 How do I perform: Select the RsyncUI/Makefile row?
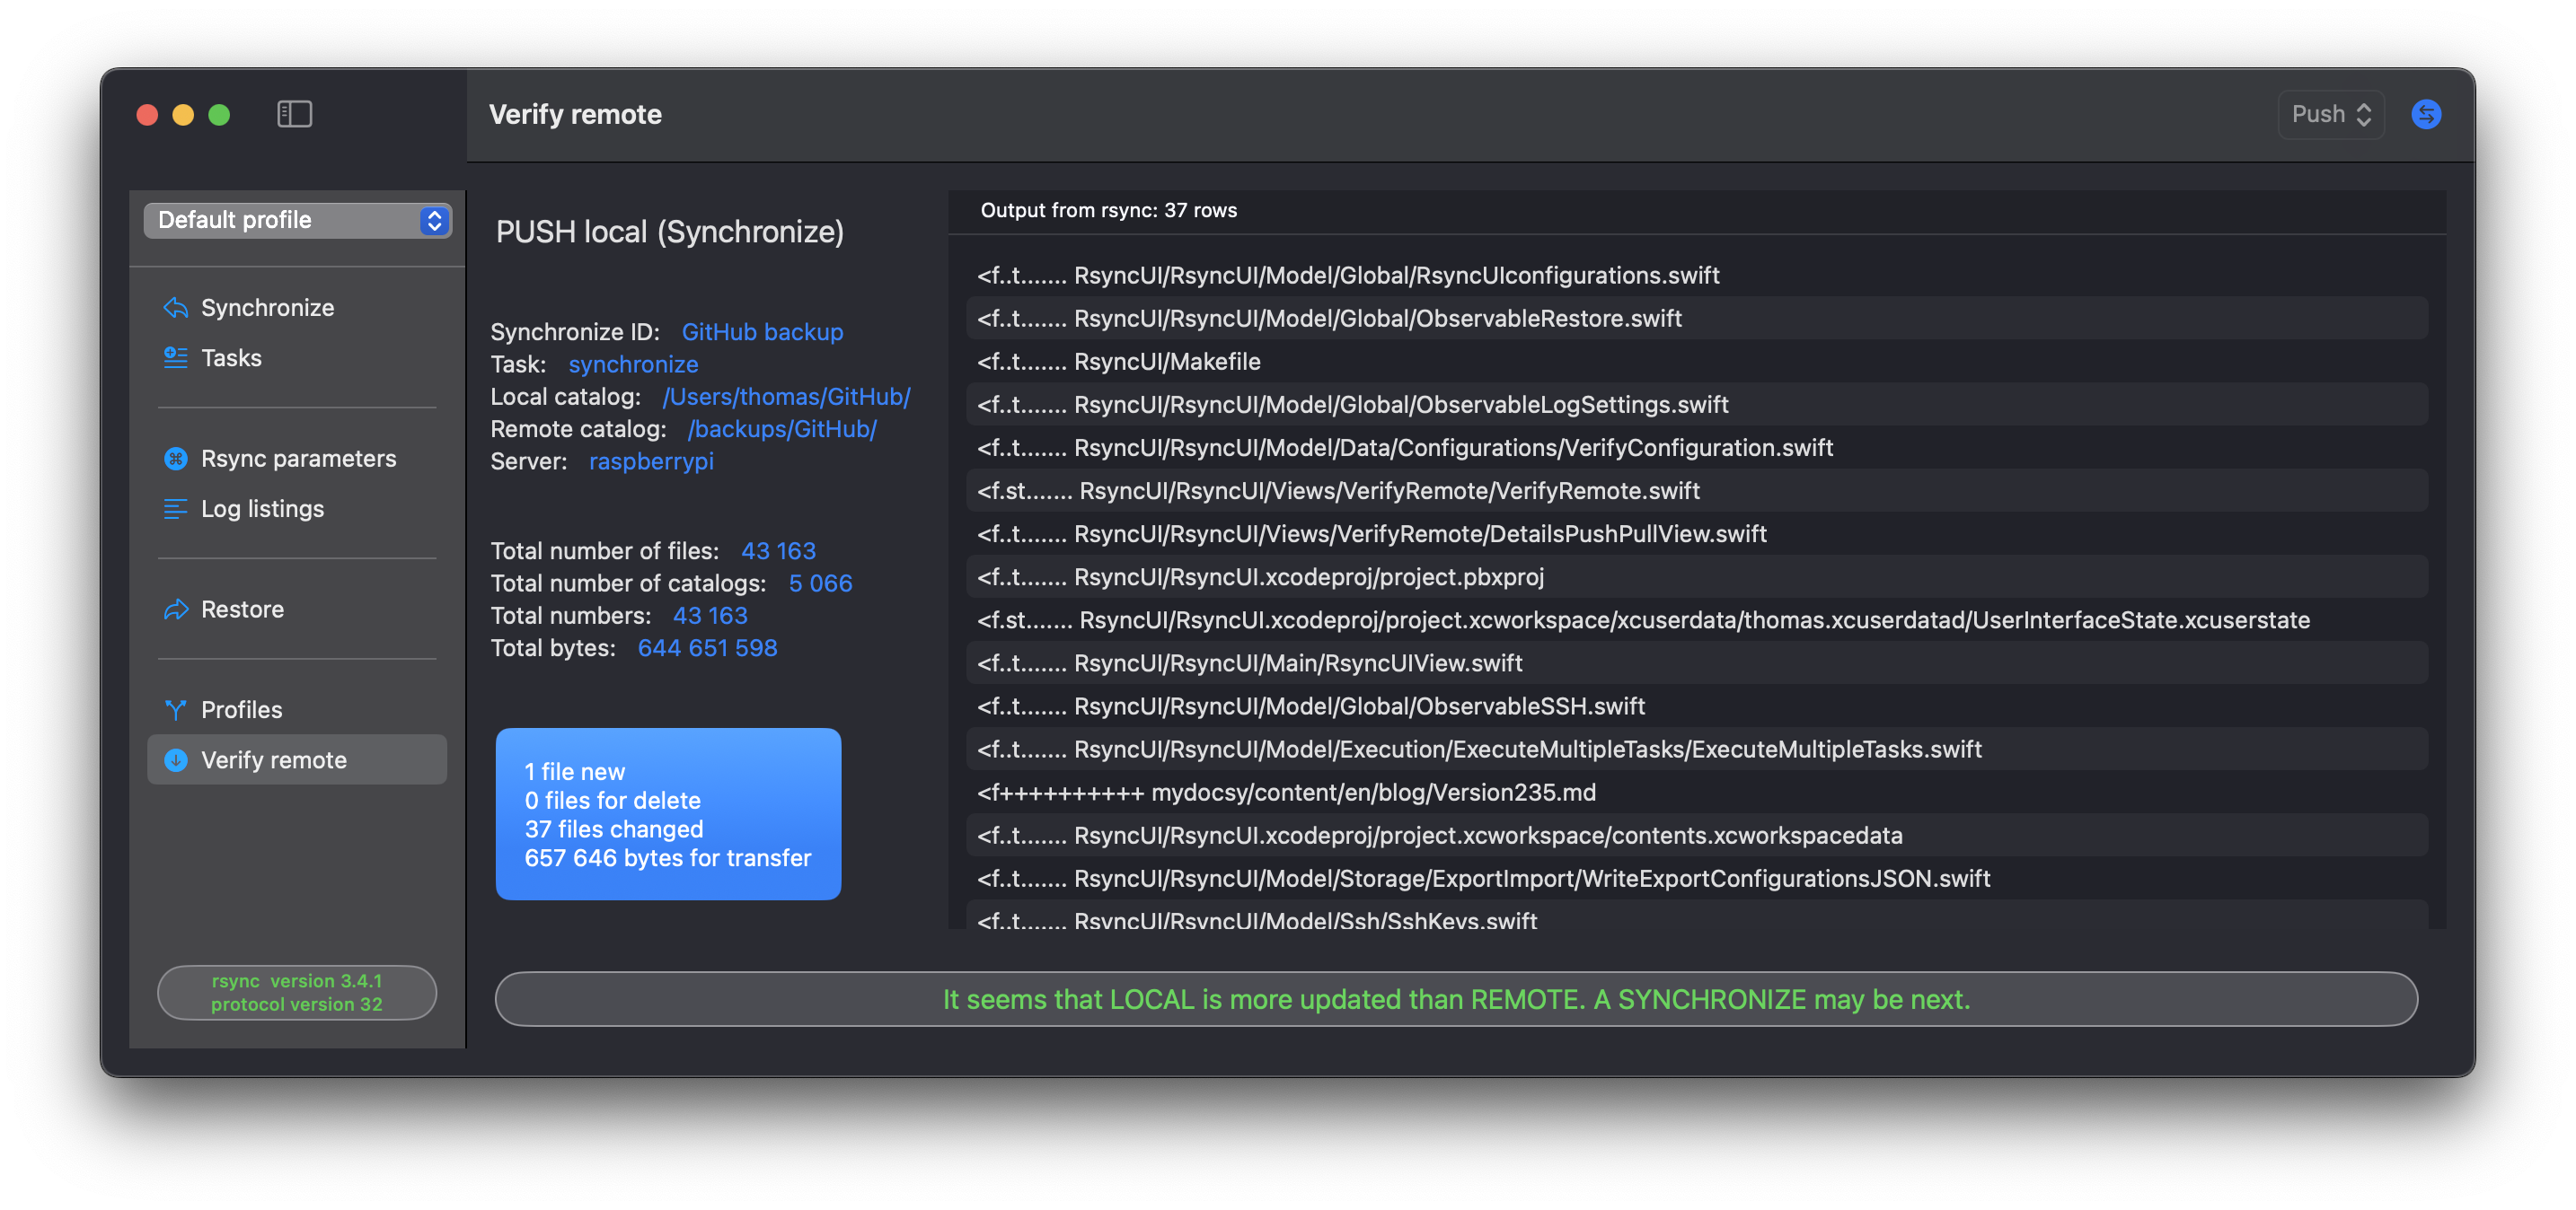(x=1697, y=362)
